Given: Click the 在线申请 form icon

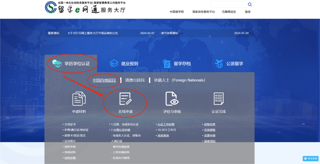Looking at the screenshot, I should (125, 99).
